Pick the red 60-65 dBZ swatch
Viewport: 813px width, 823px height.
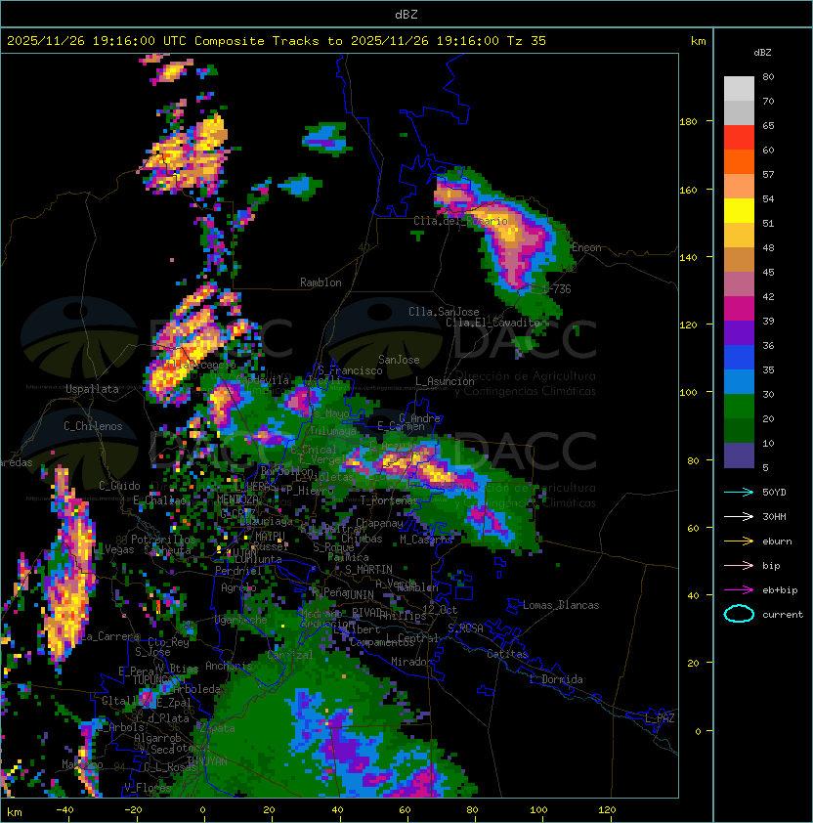(739, 137)
